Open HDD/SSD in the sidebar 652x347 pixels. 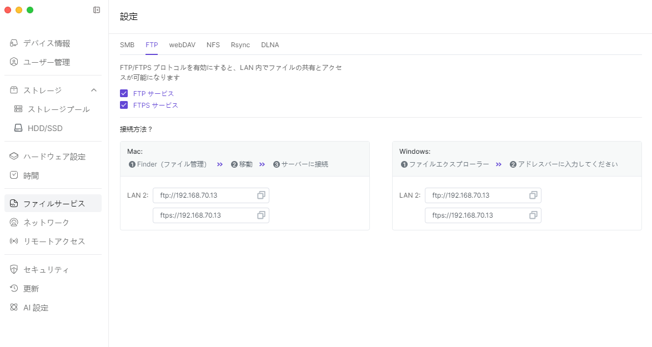pos(45,128)
